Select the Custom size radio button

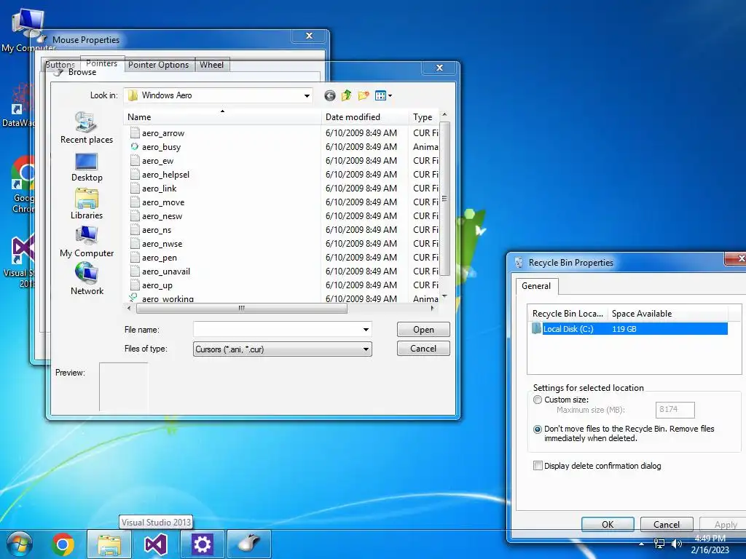coord(538,400)
